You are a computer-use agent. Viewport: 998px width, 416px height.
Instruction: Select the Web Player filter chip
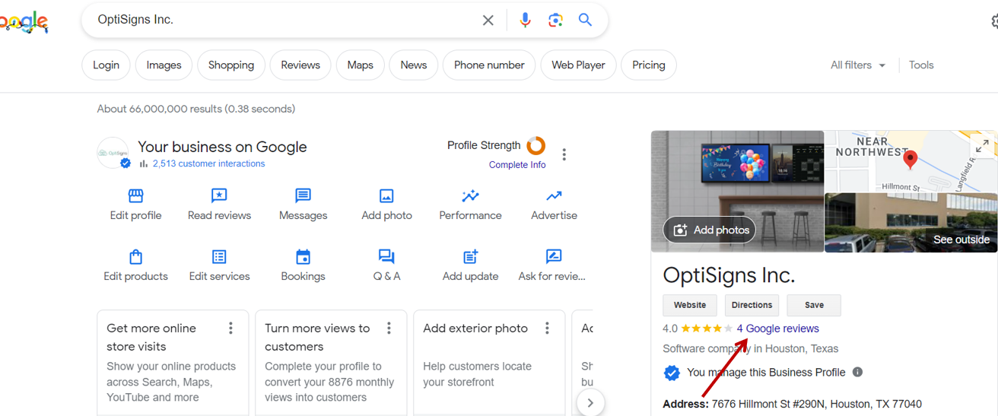pyautogui.click(x=578, y=65)
